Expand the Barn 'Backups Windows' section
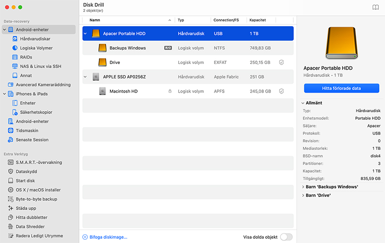The width and height of the screenshot is (385, 243). pyautogui.click(x=303, y=187)
